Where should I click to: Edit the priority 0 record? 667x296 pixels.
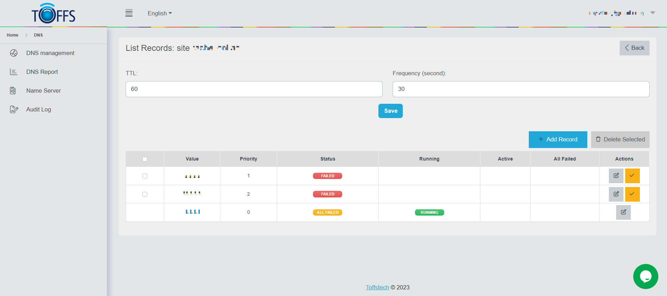[623, 212]
